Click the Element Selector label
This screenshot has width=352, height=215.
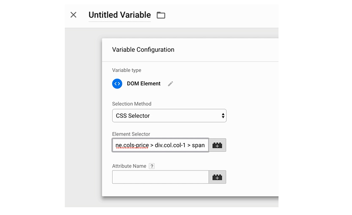click(x=131, y=134)
